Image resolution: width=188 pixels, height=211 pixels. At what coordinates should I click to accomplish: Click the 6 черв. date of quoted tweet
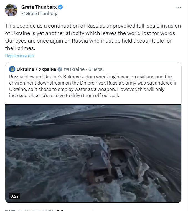point(96,69)
